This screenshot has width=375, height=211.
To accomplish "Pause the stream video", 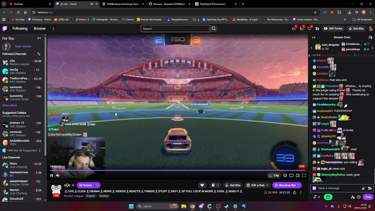I will point(52,175).
